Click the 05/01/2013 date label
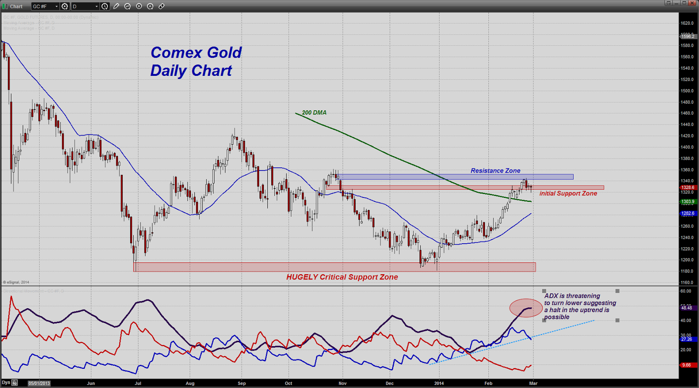This screenshot has height=388, width=699. click(39, 384)
